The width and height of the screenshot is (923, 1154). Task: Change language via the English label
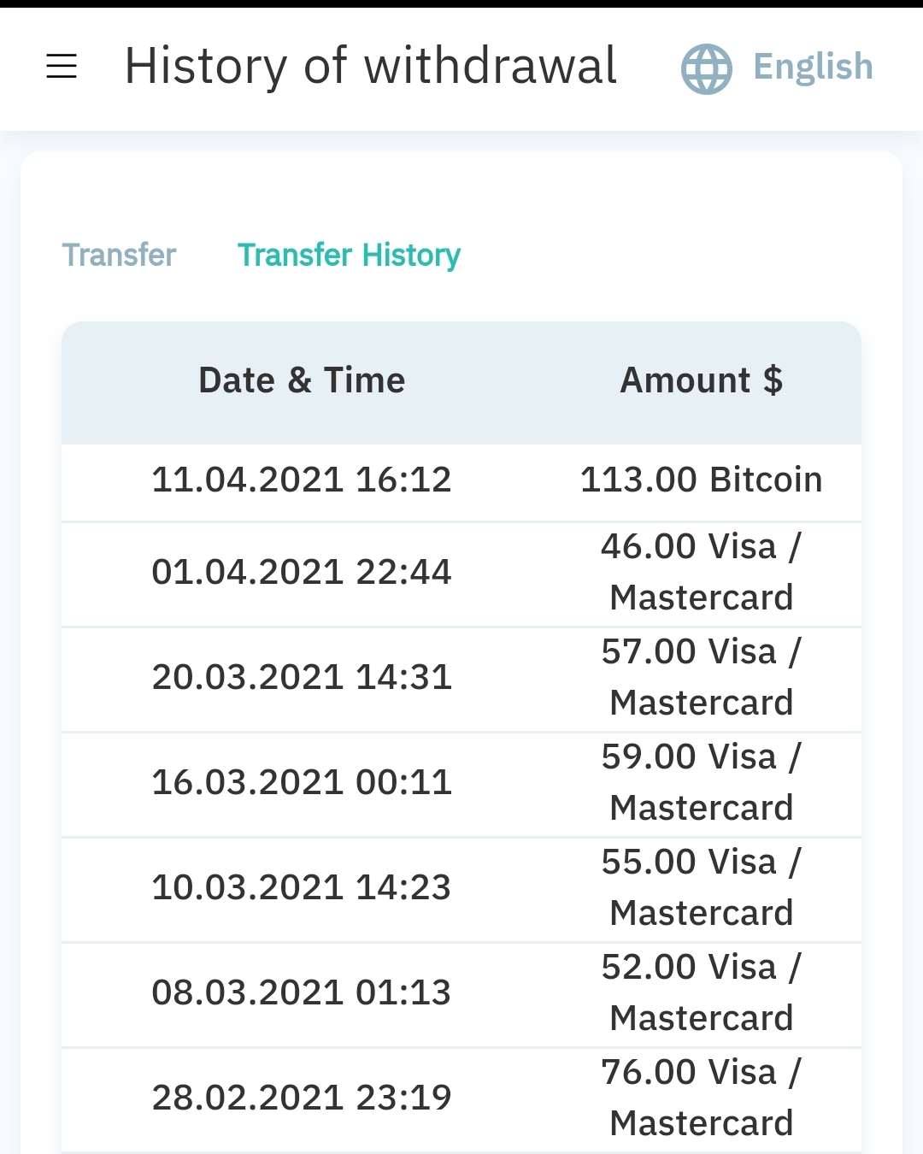[x=813, y=67]
